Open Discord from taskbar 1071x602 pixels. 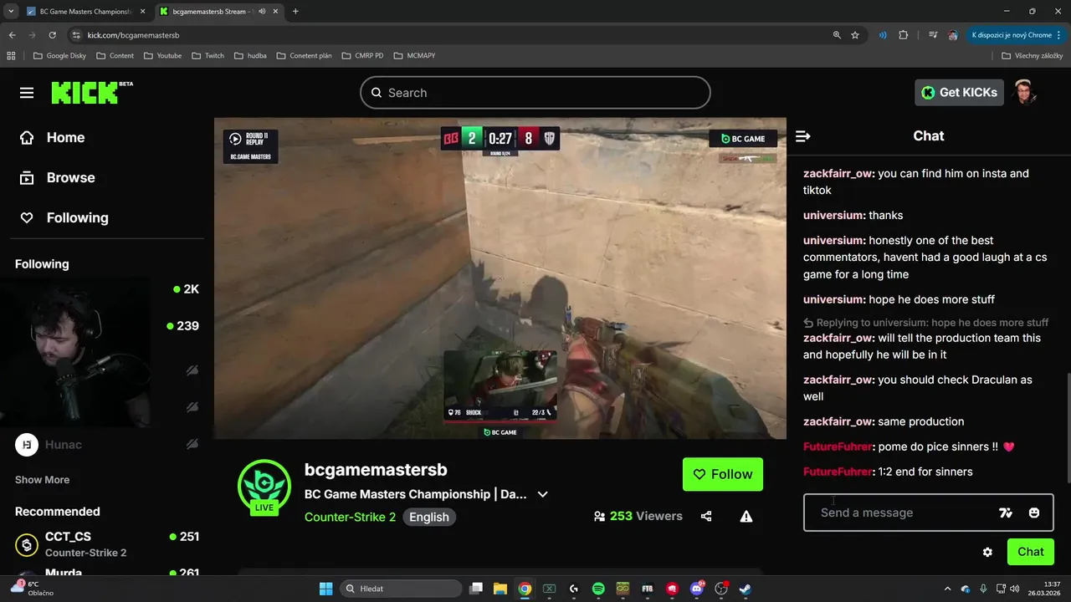click(697, 589)
